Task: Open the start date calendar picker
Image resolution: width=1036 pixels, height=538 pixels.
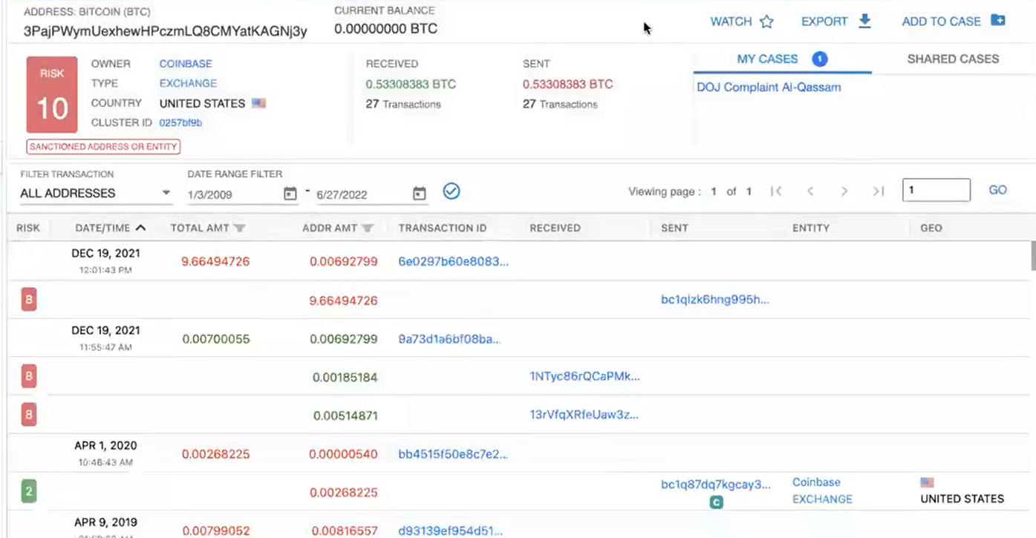Action: pos(290,194)
